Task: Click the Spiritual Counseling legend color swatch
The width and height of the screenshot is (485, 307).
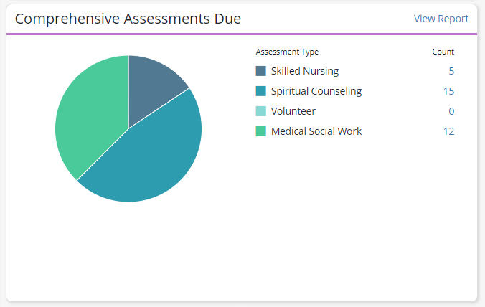Action: pyautogui.click(x=260, y=91)
